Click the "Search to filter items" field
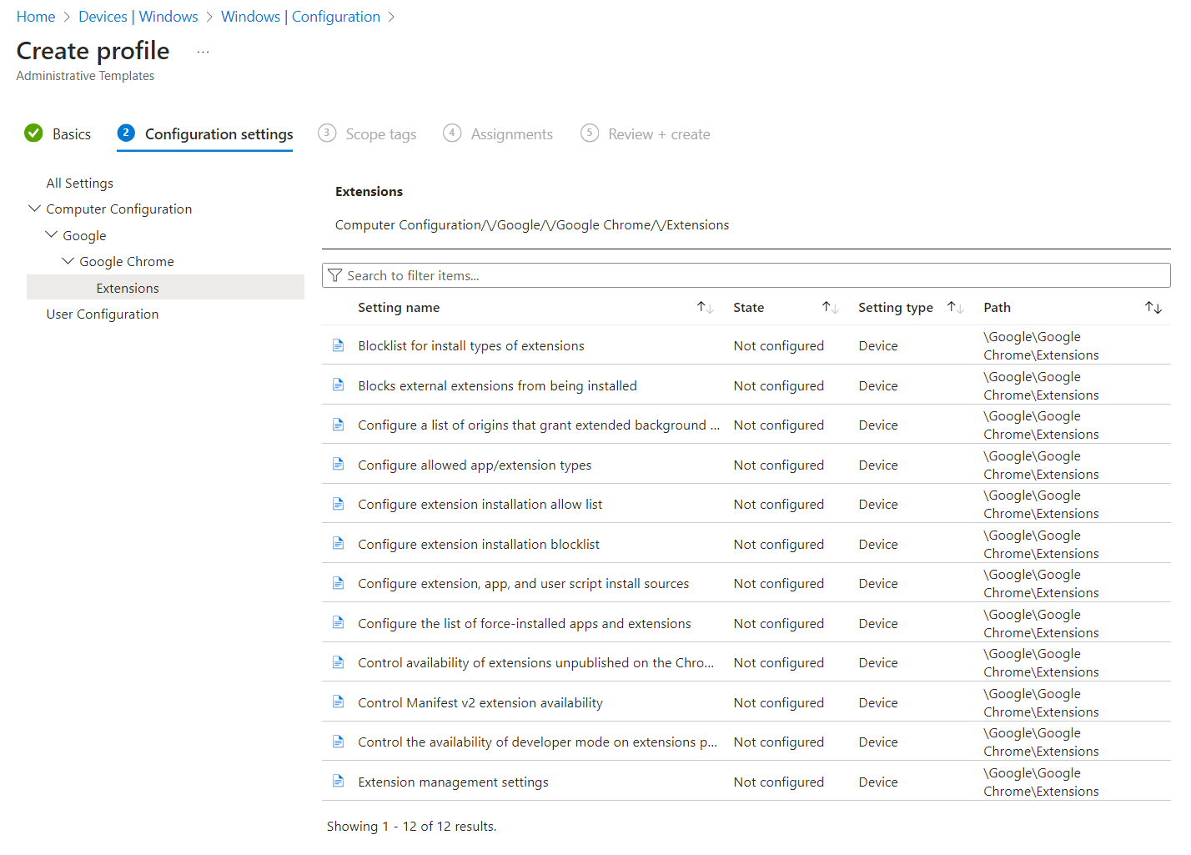The image size is (1191, 855). pyautogui.click(x=584, y=275)
